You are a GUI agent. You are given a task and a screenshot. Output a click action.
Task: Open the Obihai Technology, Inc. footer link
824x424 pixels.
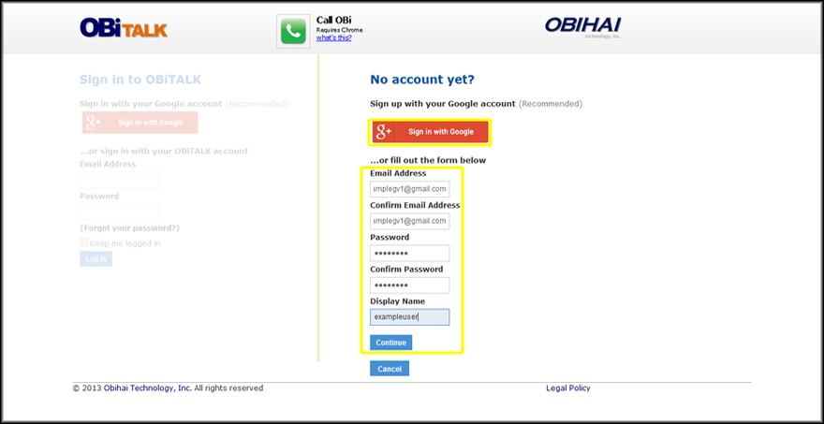click(148, 388)
